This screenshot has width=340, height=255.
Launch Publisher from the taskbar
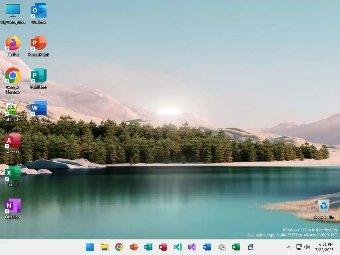[x=148, y=247]
